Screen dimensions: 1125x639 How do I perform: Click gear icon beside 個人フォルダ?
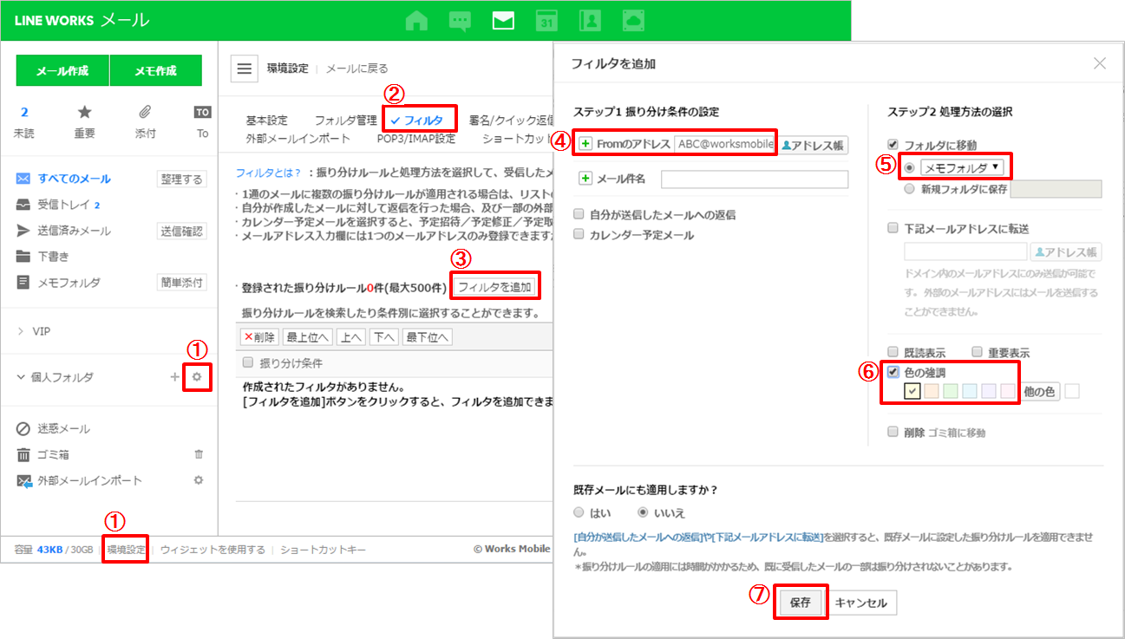[198, 377]
